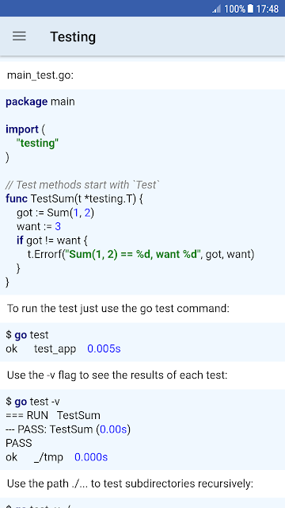Open the hamburger navigation menu
The height and width of the screenshot is (508, 285).
pos(19,36)
